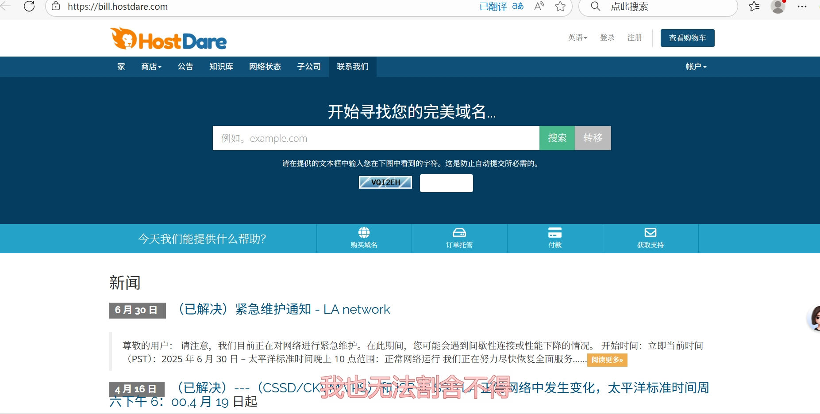
Task: Expand the 英语 language dropdown
Action: coord(577,38)
